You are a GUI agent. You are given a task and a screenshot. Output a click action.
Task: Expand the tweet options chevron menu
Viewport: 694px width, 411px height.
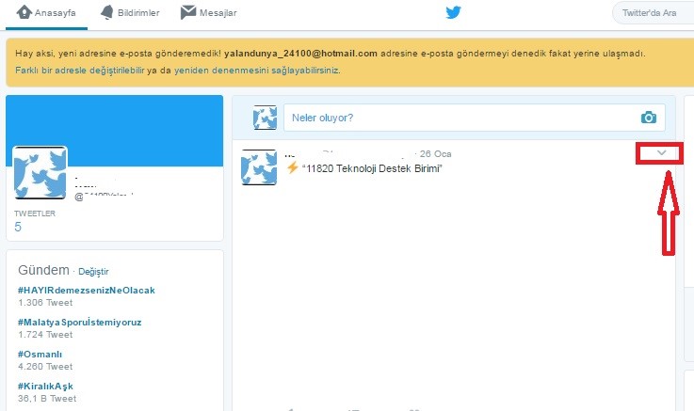[x=662, y=153]
